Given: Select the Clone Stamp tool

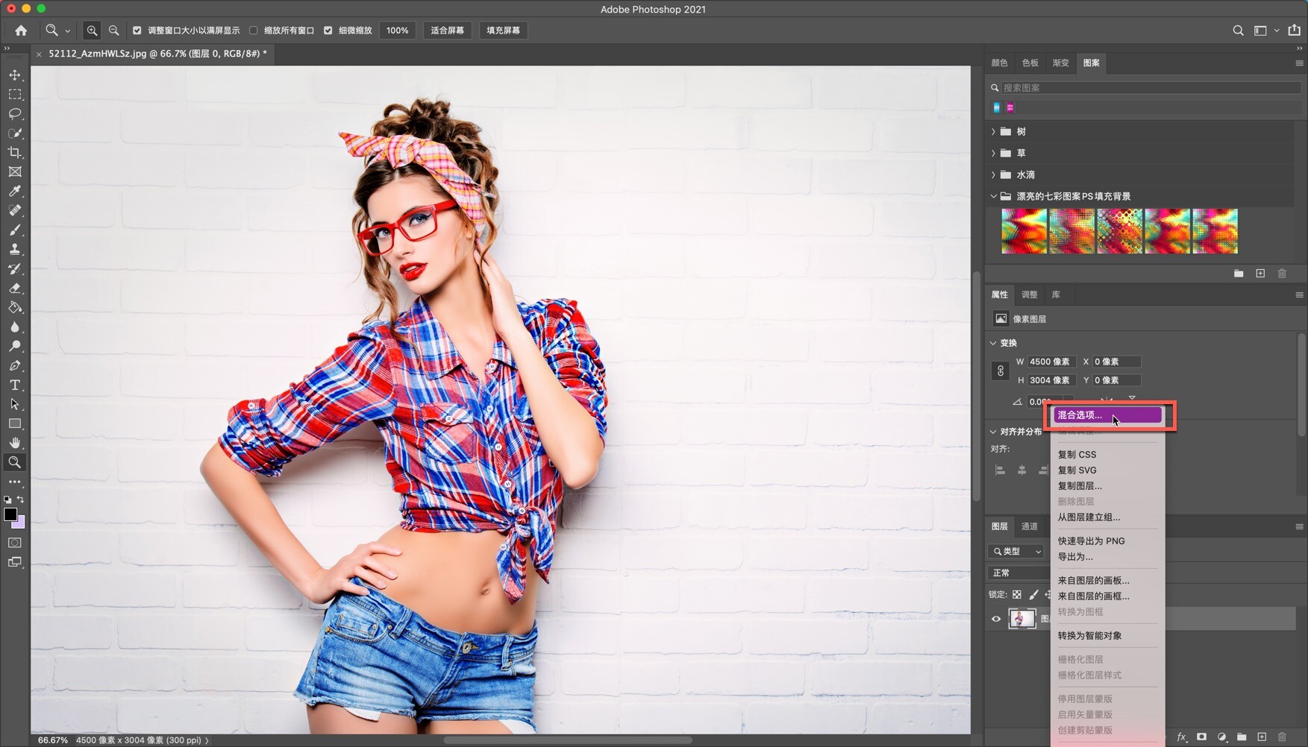Looking at the screenshot, I should pos(15,249).
